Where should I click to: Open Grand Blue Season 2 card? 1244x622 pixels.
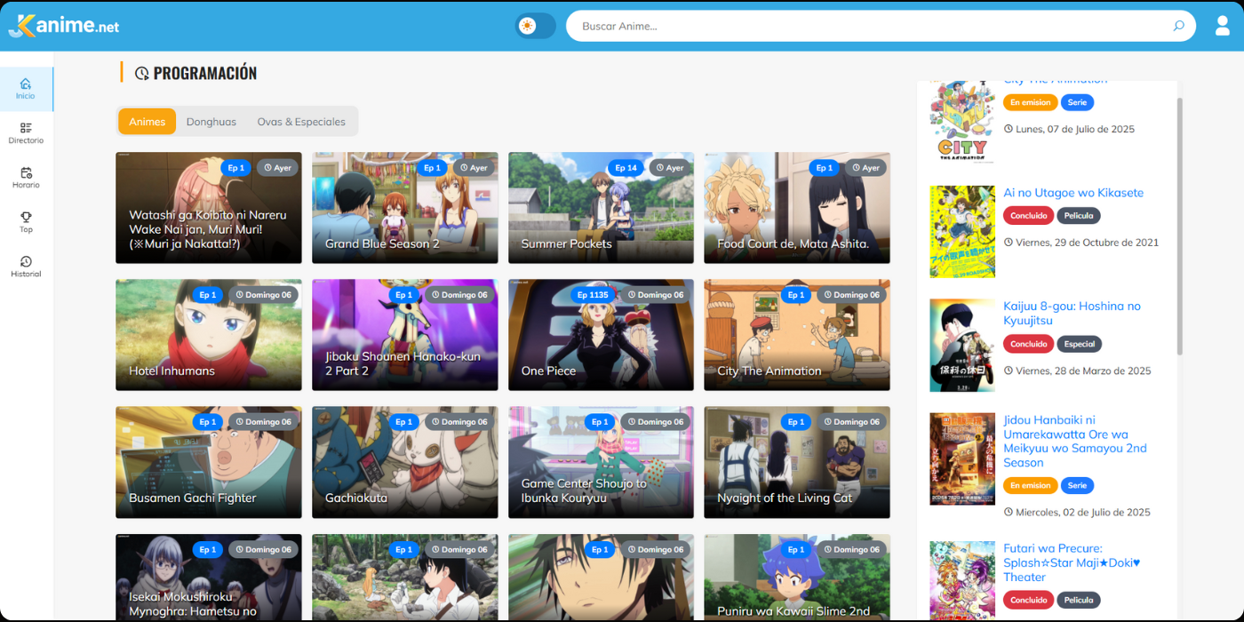[x=404, y=208]
